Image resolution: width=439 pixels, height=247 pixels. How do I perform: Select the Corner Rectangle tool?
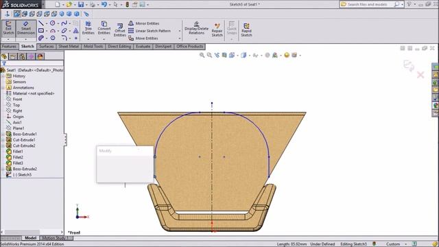pyautogui.click(x=41, y=30)
